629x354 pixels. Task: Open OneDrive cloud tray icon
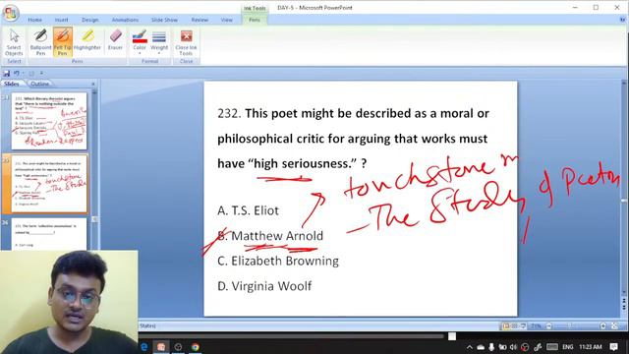pos(481,347)
